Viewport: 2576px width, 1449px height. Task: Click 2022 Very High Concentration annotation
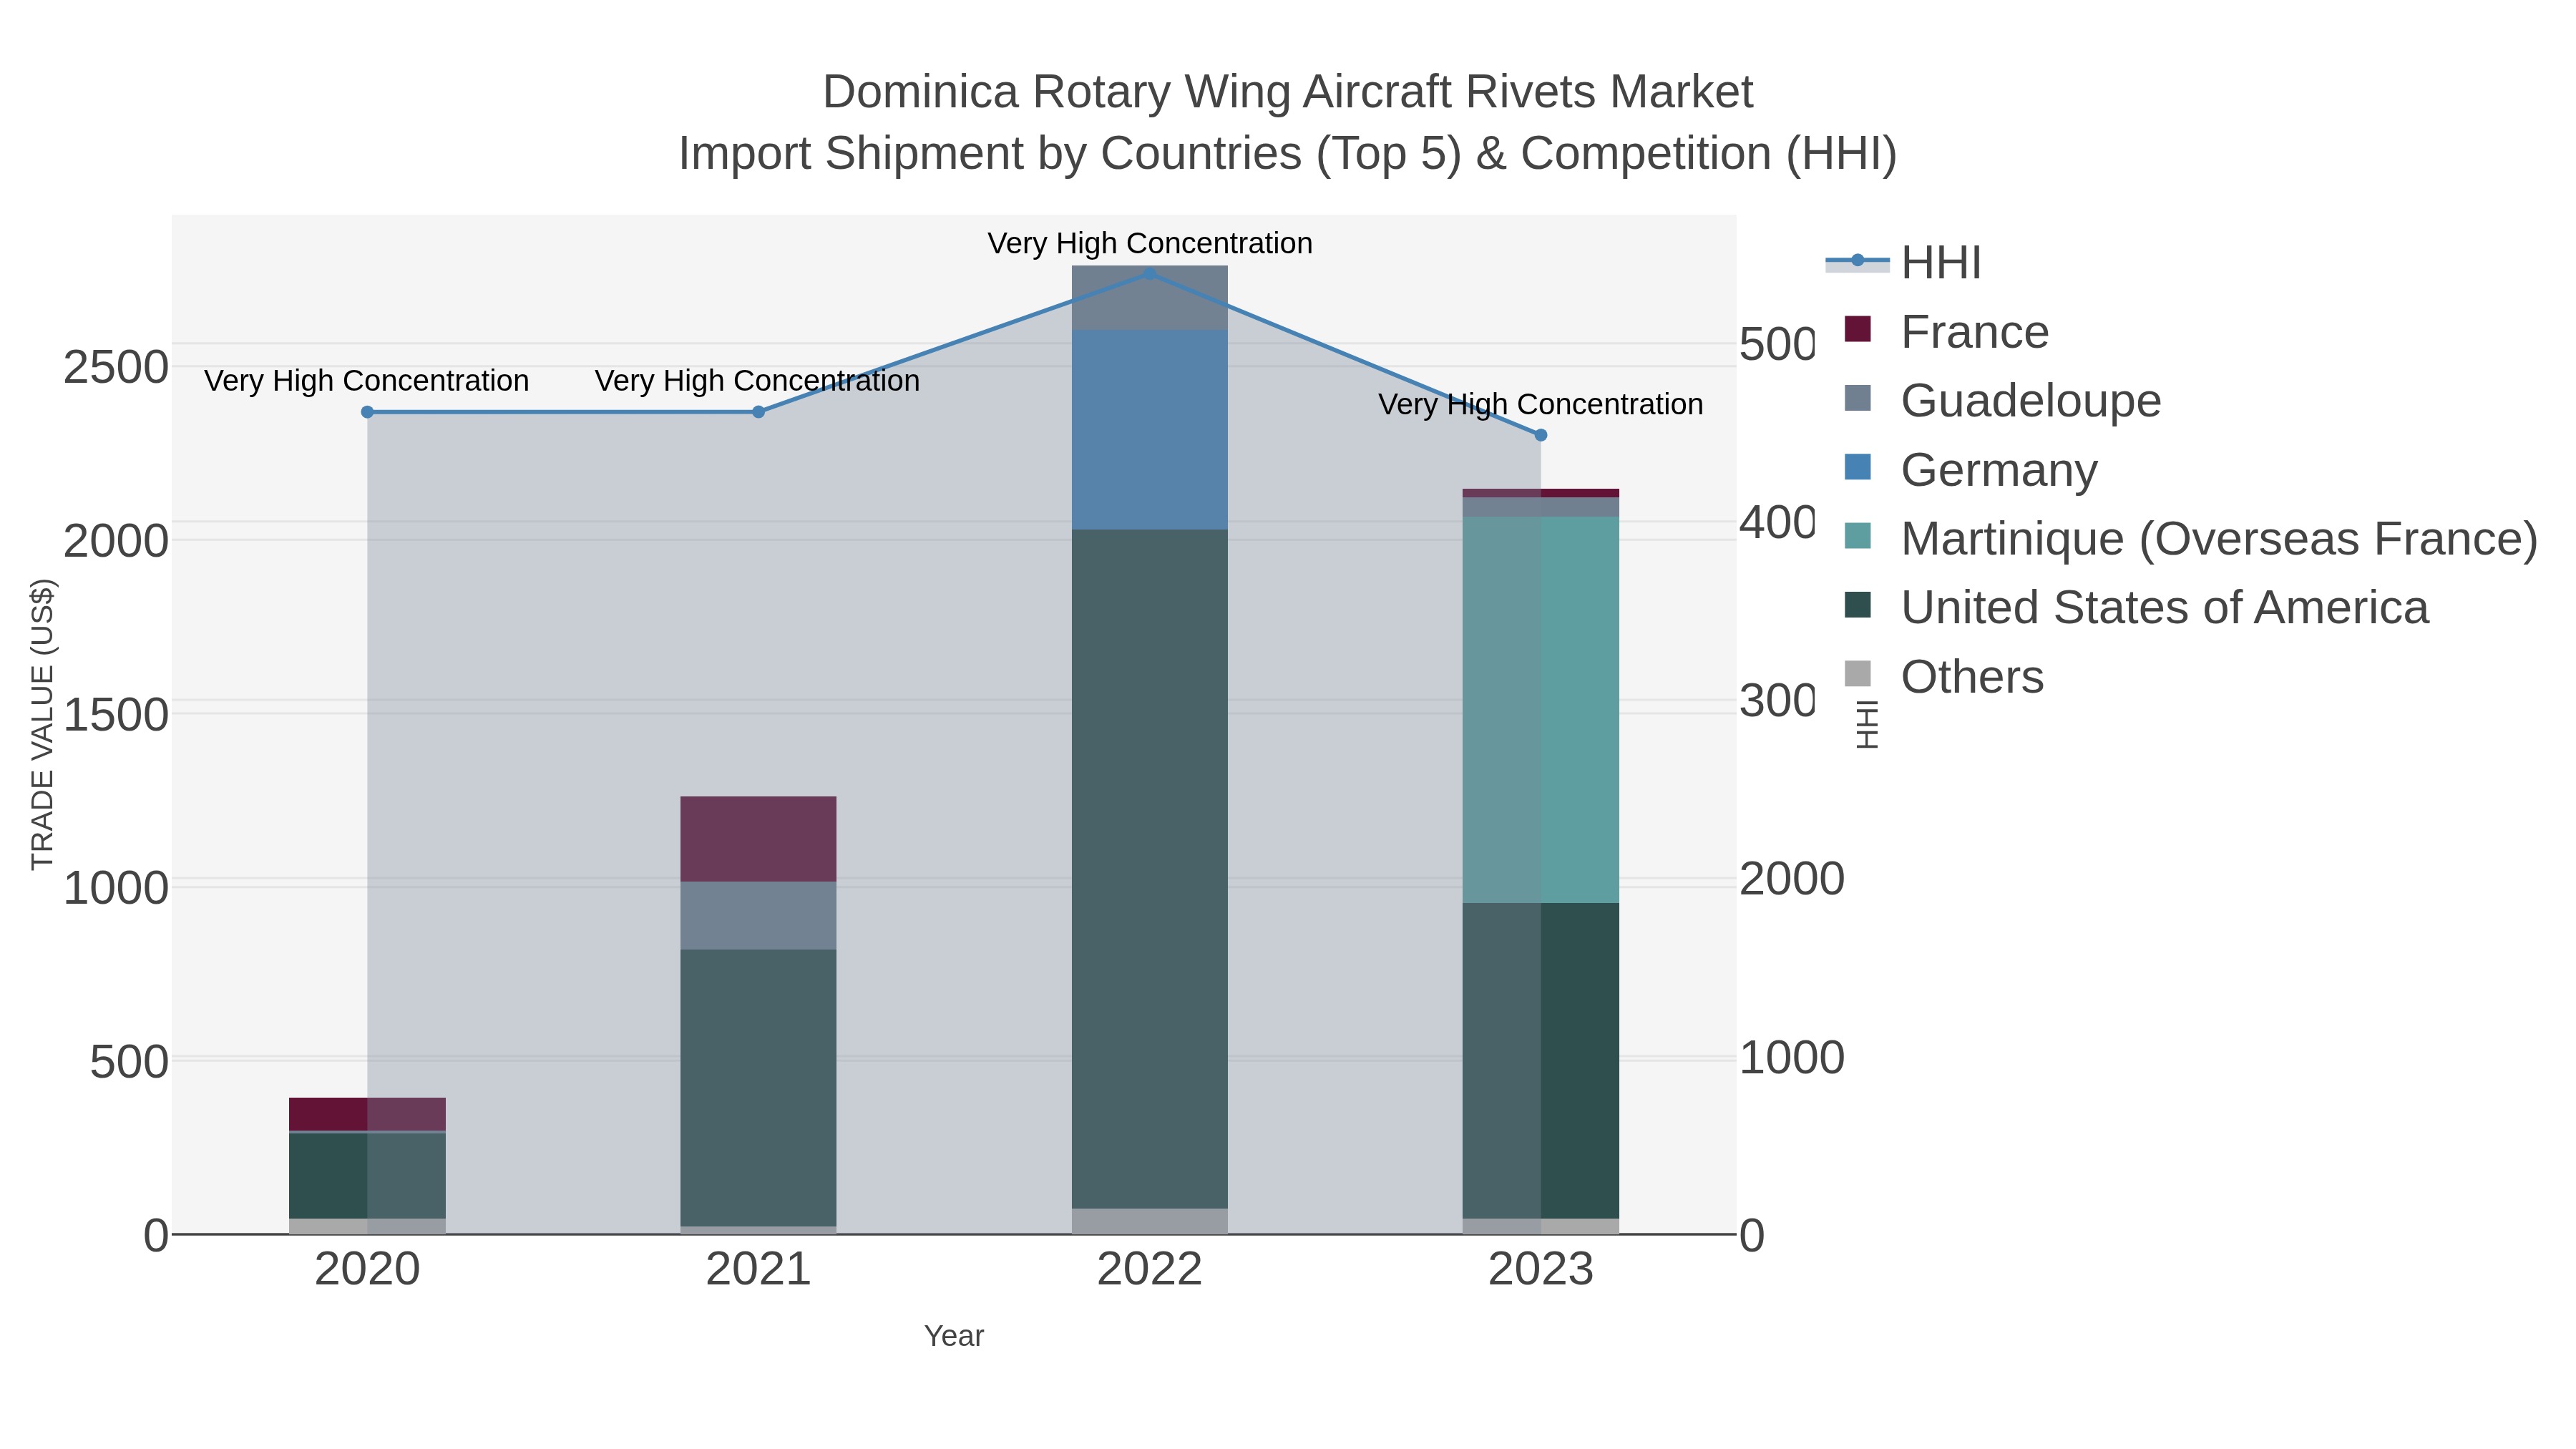click(x=1150, y=243)
